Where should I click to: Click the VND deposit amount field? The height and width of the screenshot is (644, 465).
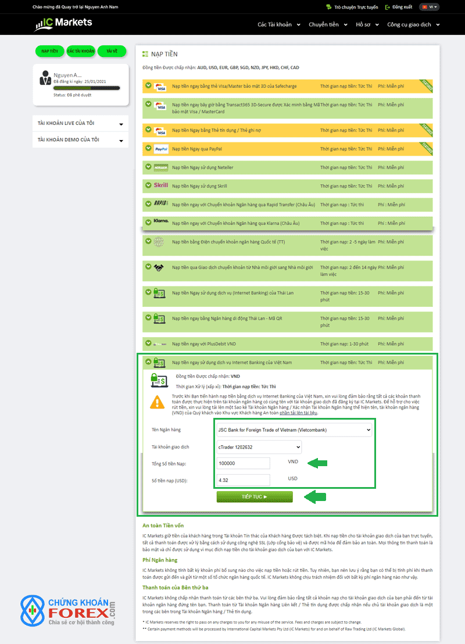pos(243,463)
